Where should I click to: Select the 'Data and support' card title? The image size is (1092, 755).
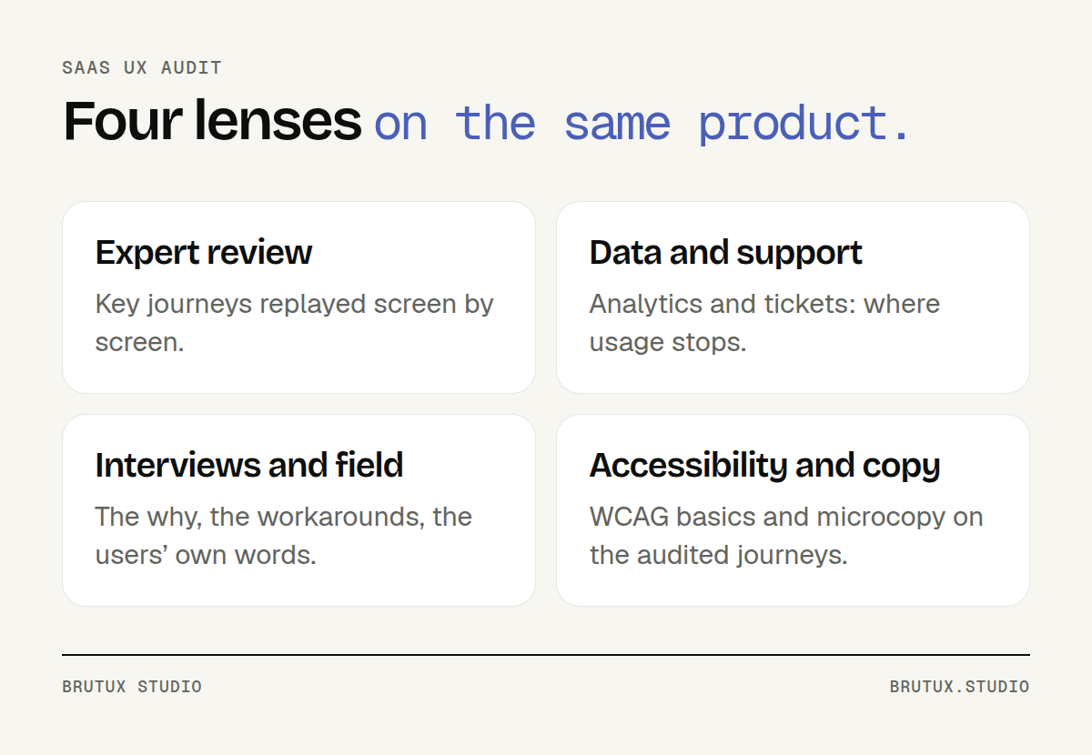pos(726,252)
